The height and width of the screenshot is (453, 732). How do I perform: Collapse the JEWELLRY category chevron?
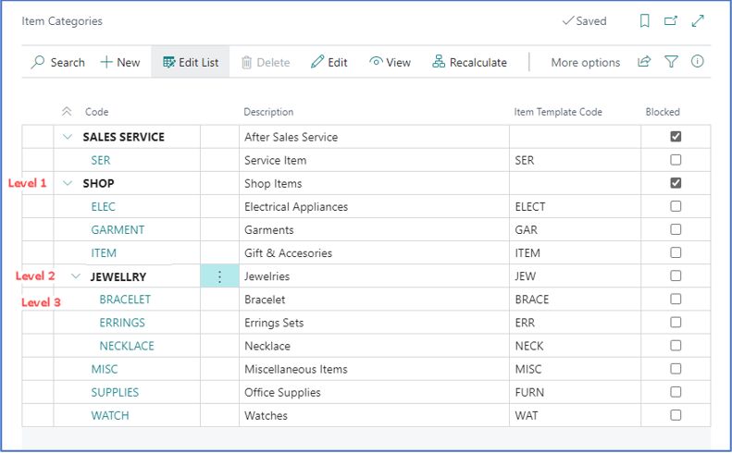pyautogui.click(x=76, y=276)
